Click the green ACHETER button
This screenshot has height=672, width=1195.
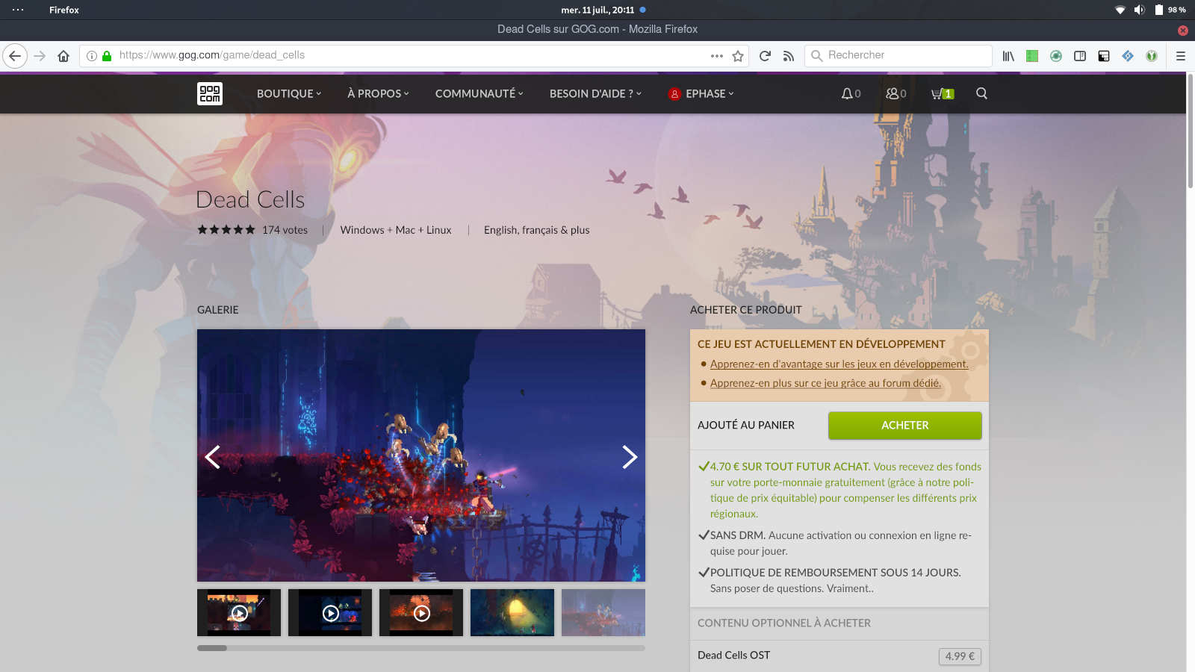tap(904, 425)
